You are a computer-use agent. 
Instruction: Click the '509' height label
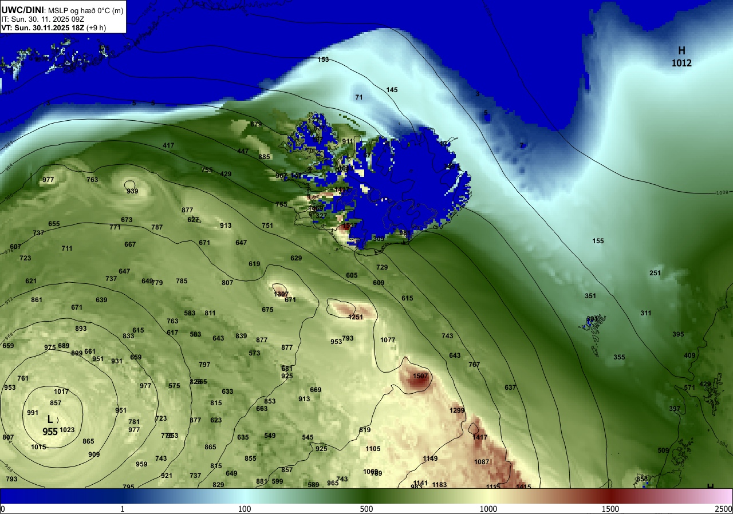click(663, 450)
